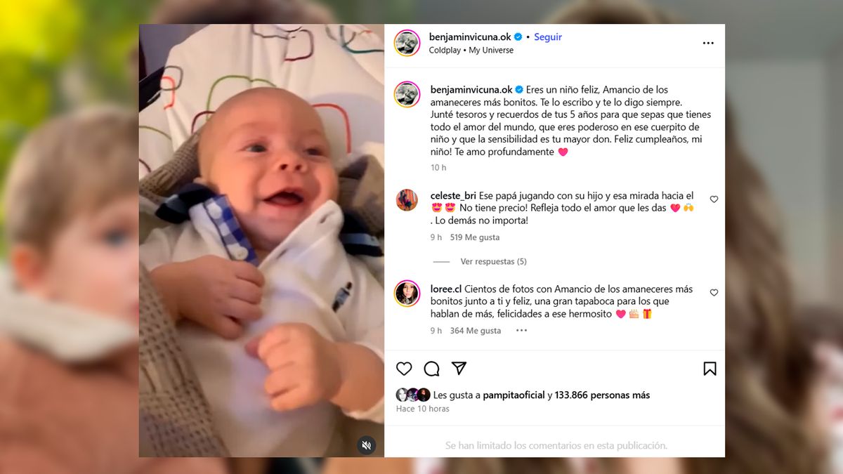The width and height of the screenshot is (843, 474).
Task: Unmute the video with the speaker icon
Action: (366, 445)
